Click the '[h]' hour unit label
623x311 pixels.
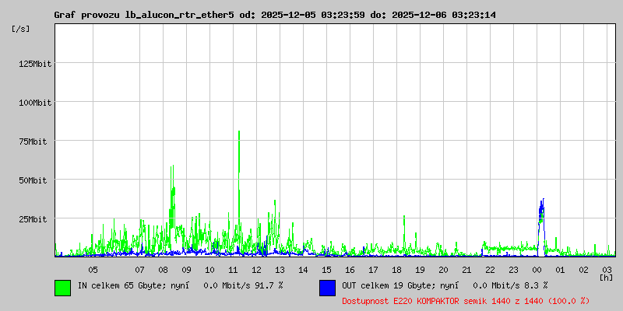pos(606,277)
